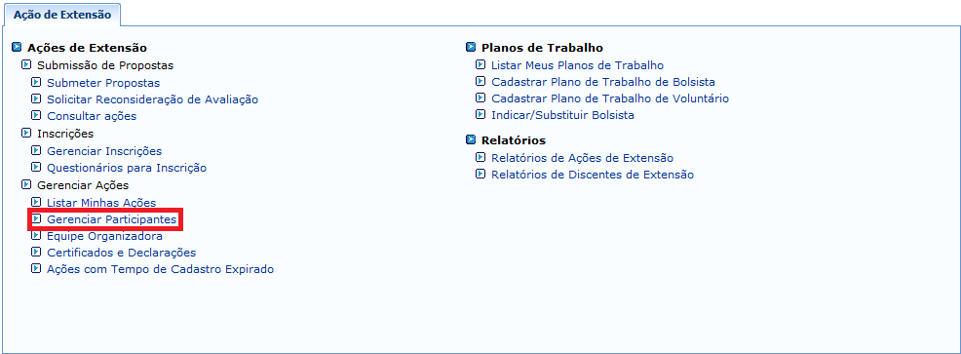This screenshot has width=961, height=354.
Task: Click the arrow icon beside Listar Meus Planos de Trabalho
Action: coord(480,65)
